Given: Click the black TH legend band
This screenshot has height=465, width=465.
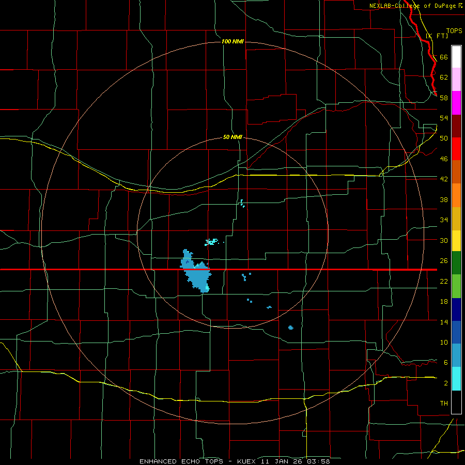Looking at the screenshot, I should click(x=456, y=402).
